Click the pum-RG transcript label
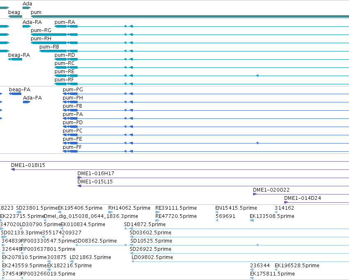 click(x=41, y=30)
